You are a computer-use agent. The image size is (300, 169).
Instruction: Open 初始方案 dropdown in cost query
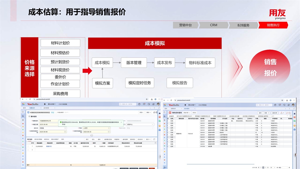[187, 113]
